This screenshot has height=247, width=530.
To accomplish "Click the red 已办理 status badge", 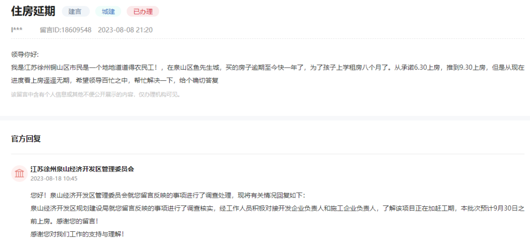I will coord(143,11).
